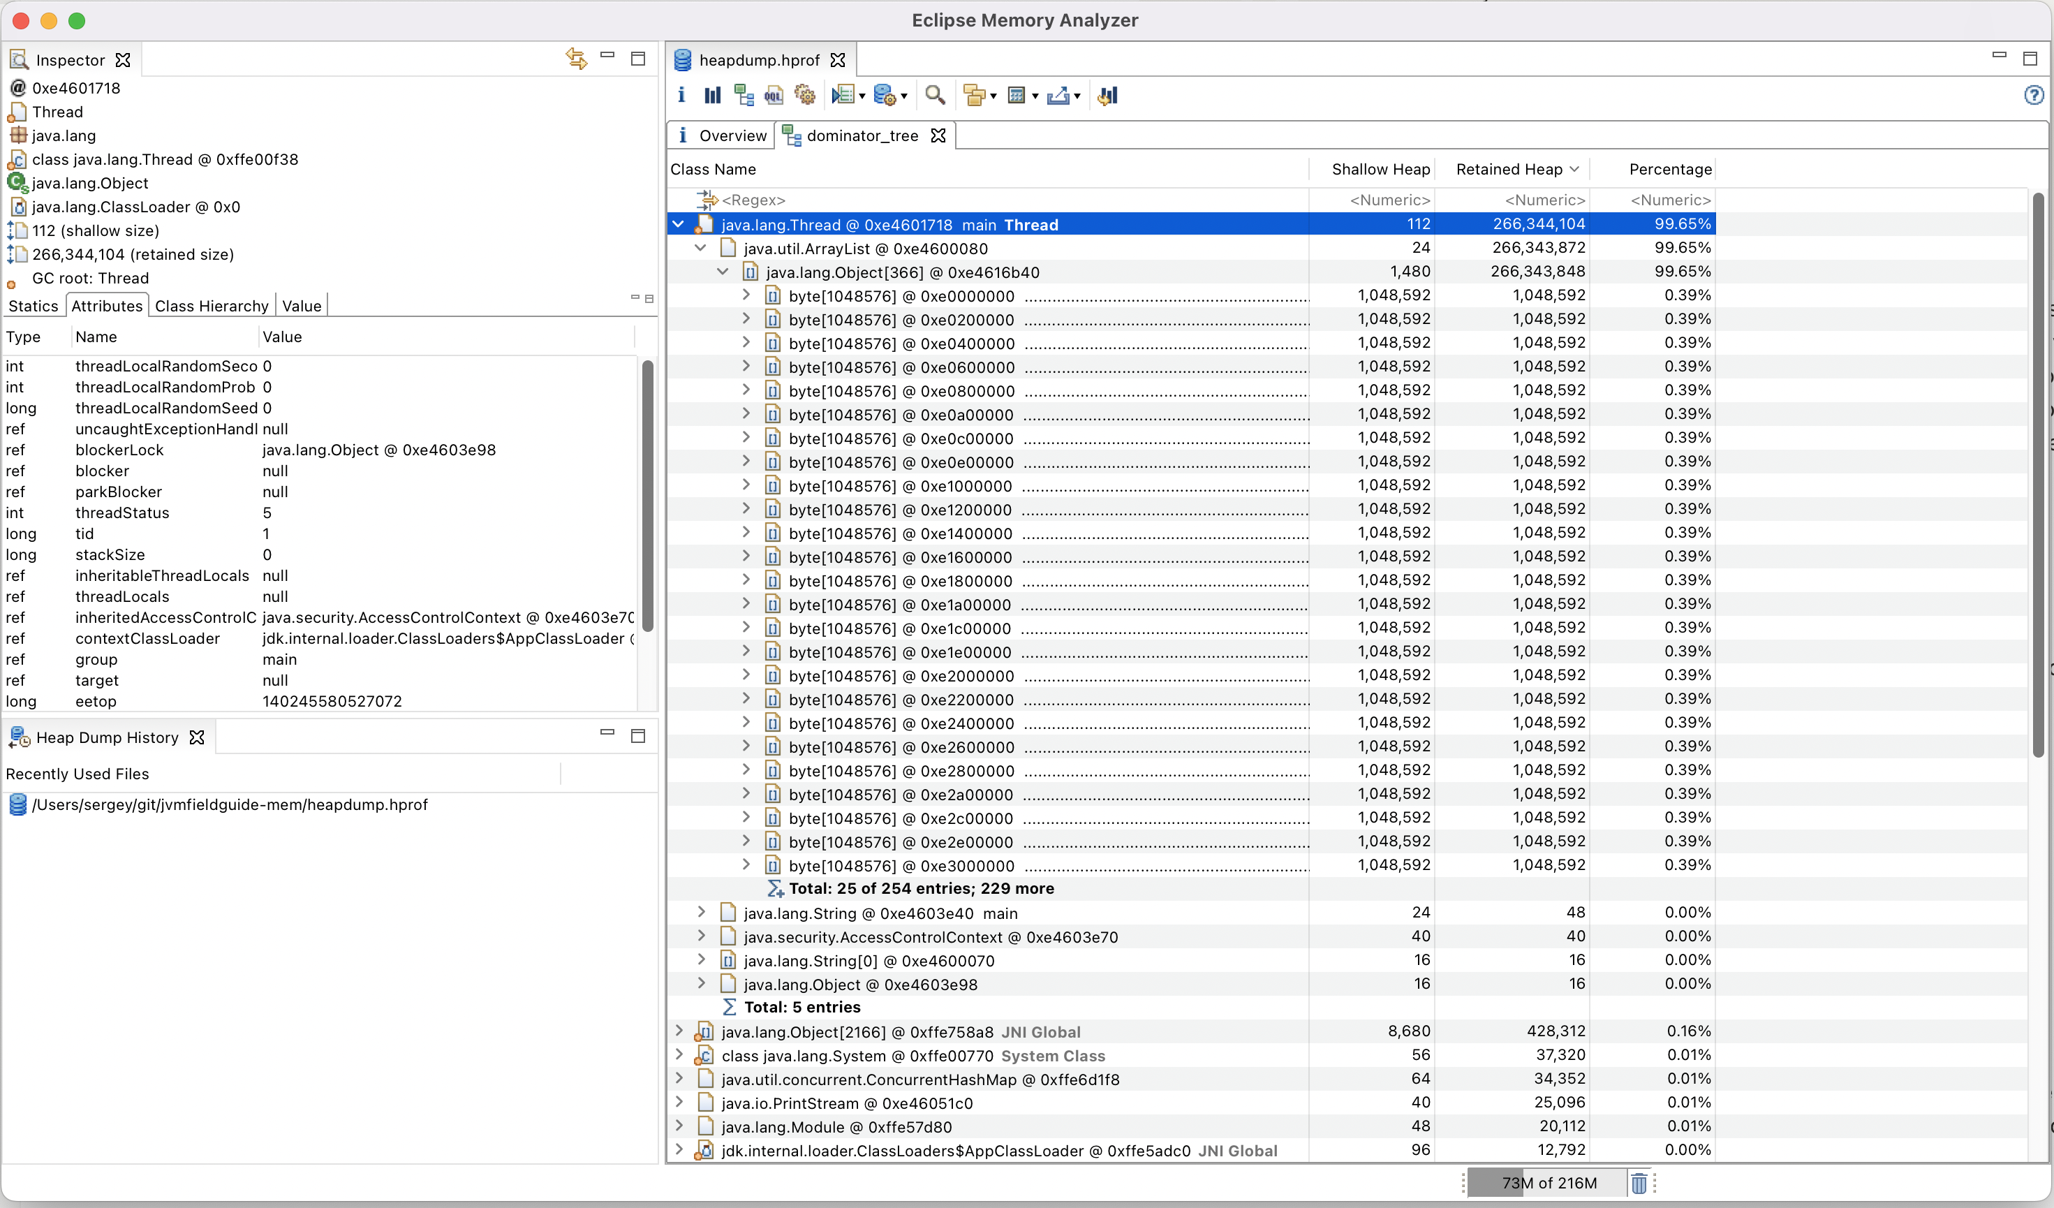This screenshot has width=2054, height=1208.
Task: Click the Heap Dump History panel icon
Action: 19,737
